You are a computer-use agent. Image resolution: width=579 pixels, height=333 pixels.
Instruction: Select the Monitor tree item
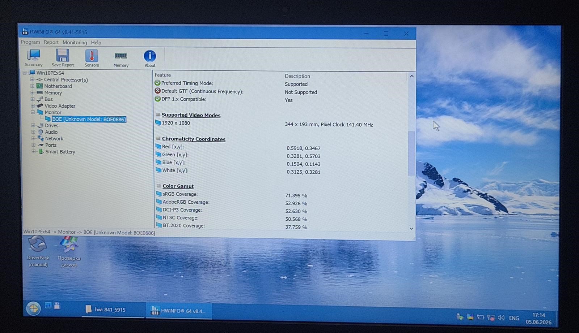coord(53,112)
